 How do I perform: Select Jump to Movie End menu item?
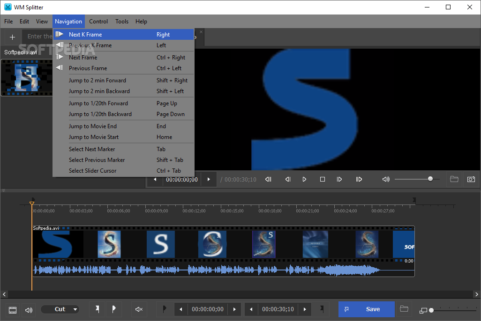93,126
